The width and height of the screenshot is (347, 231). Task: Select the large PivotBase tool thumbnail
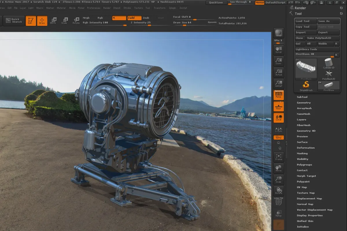click(306, 69)
